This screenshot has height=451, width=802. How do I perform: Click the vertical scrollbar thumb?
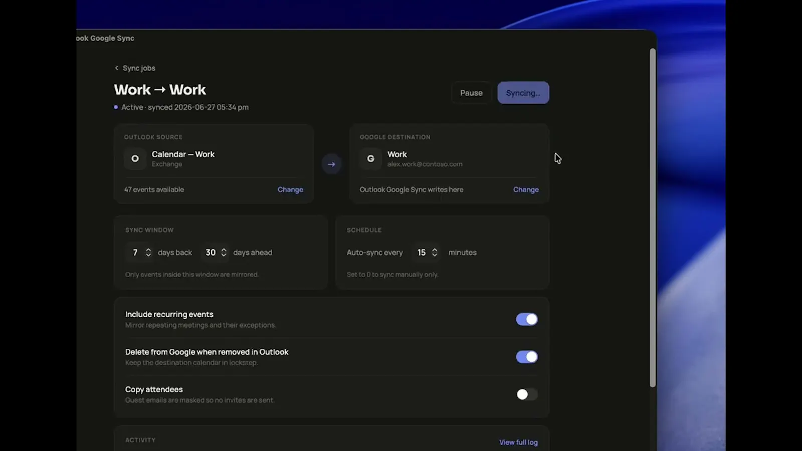click(x=653, y=217)
